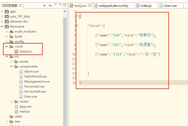Switch to the User.vue editor tab
The width and height of the screenshot is (188, 126).
[x=170, y=5]
